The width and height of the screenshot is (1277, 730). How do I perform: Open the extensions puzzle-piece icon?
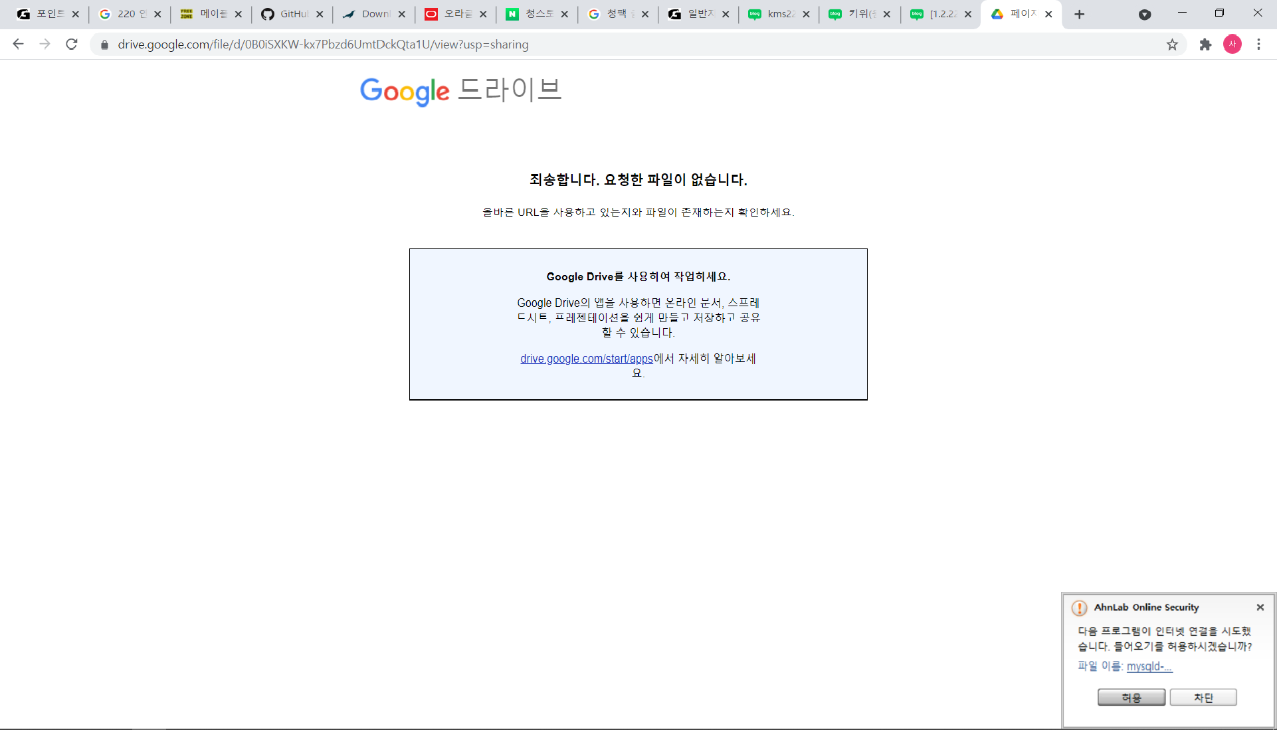pyautogui.click(x=1205, y=45)
